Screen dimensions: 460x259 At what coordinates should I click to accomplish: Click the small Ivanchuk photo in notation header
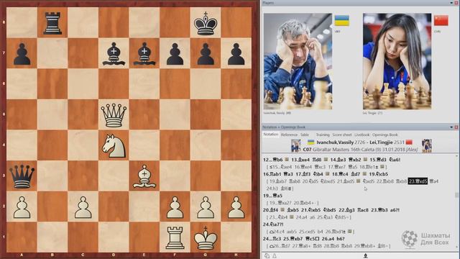(295, 145)
